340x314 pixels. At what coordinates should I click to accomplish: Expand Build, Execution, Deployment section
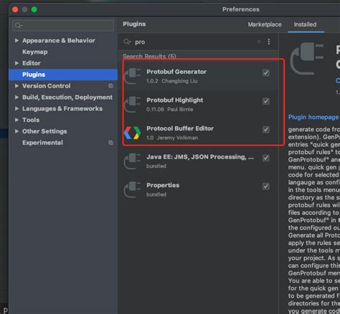[16, 97]
